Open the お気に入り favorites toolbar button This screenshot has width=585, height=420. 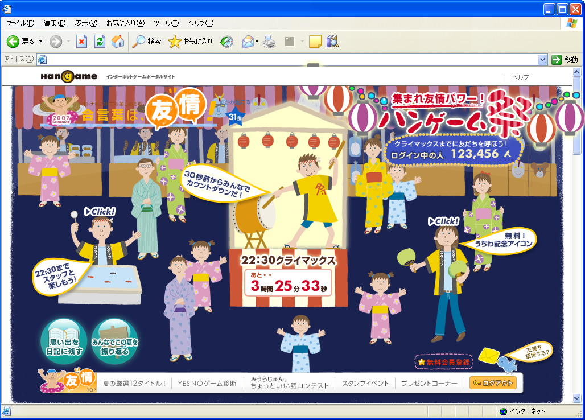(x=191, y=42)
